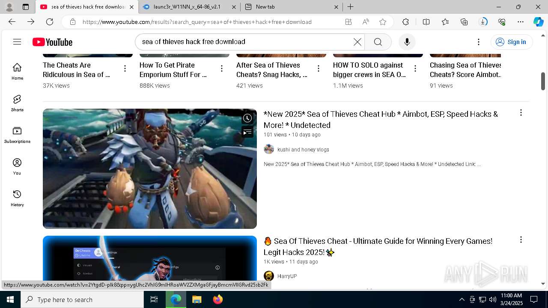The width and height of the screenshot is (548, 308).
Task: Click the page vertical scrollbar thumb
Action: tap(543, 81)
